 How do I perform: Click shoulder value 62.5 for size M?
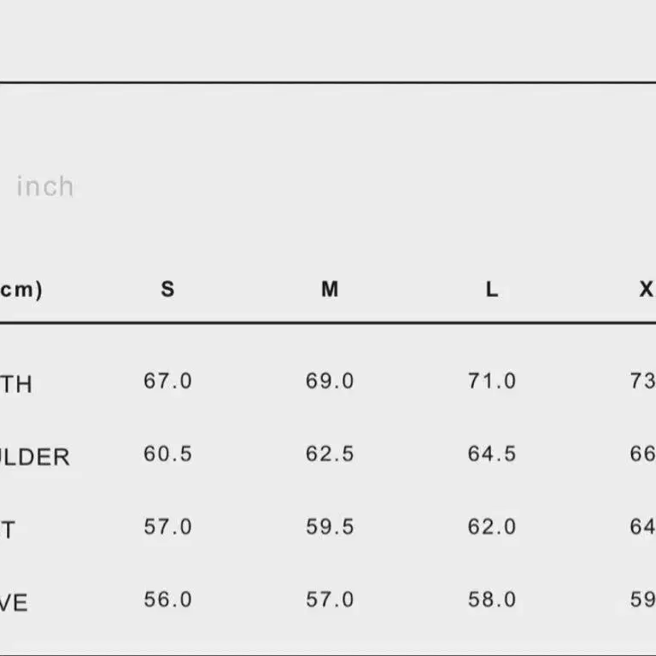click(330, 454)
